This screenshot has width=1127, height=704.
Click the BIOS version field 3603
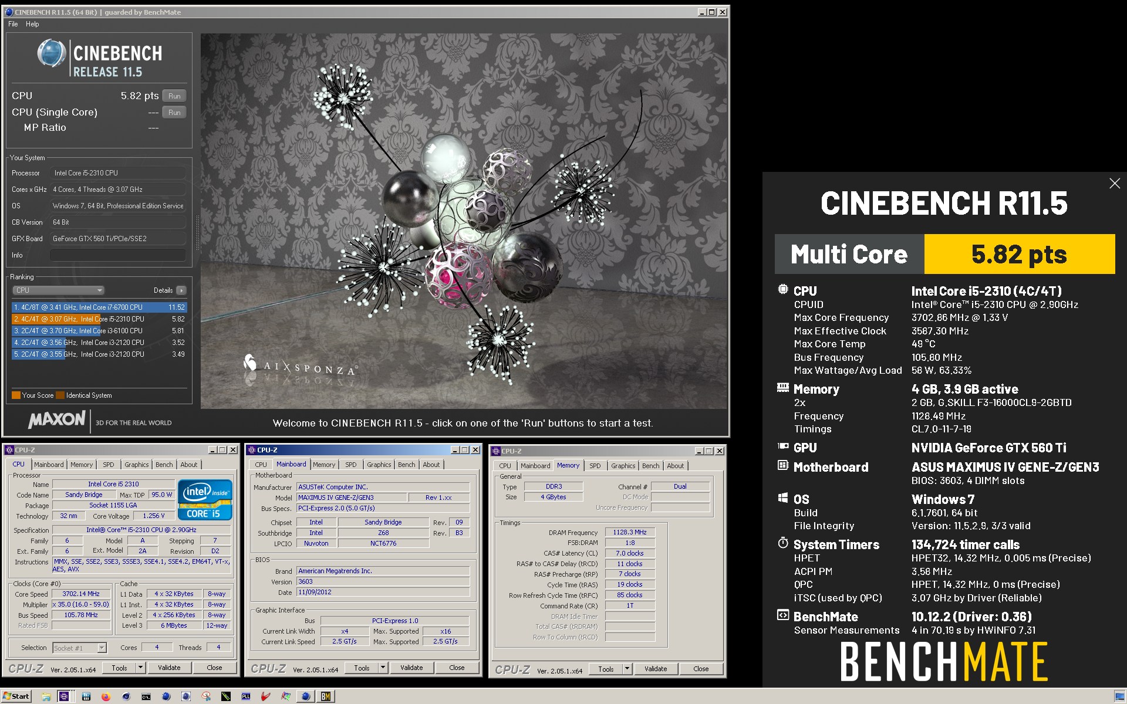pyautogui.click(x=383, y=582)
